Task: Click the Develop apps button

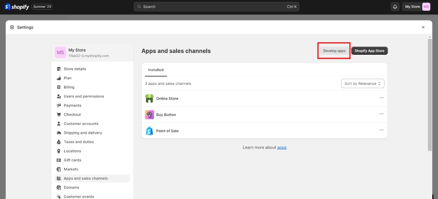Action: 334,51
